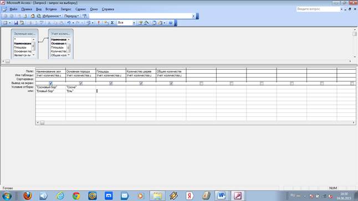358x201 pixels.
Task: Click the View mode icon on toolbar
Action: coord(5,23)
